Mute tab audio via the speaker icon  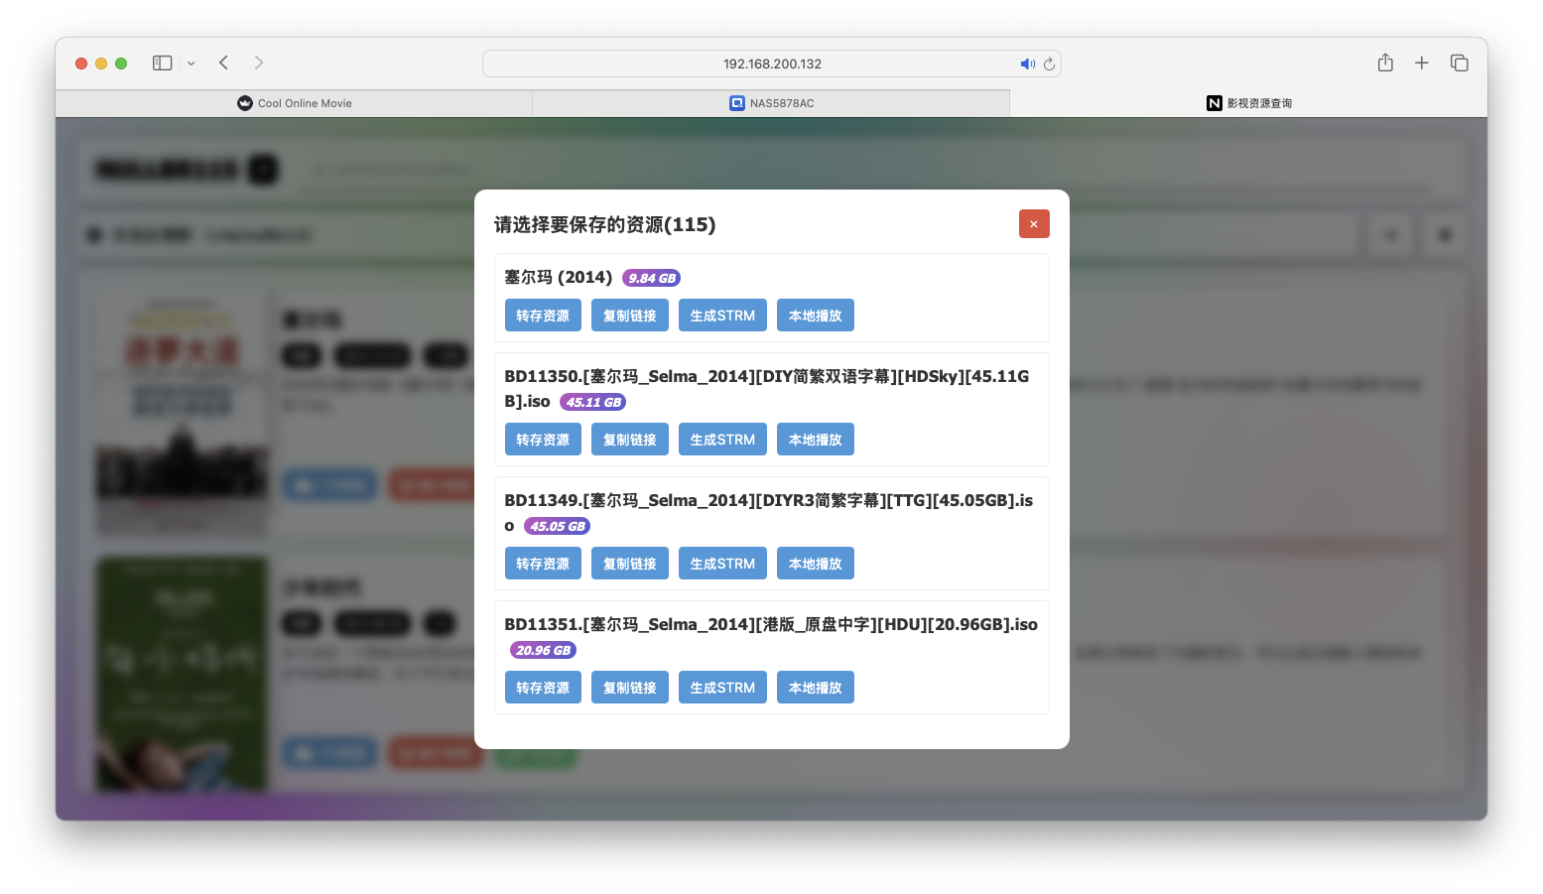(x=1028, y=64)
